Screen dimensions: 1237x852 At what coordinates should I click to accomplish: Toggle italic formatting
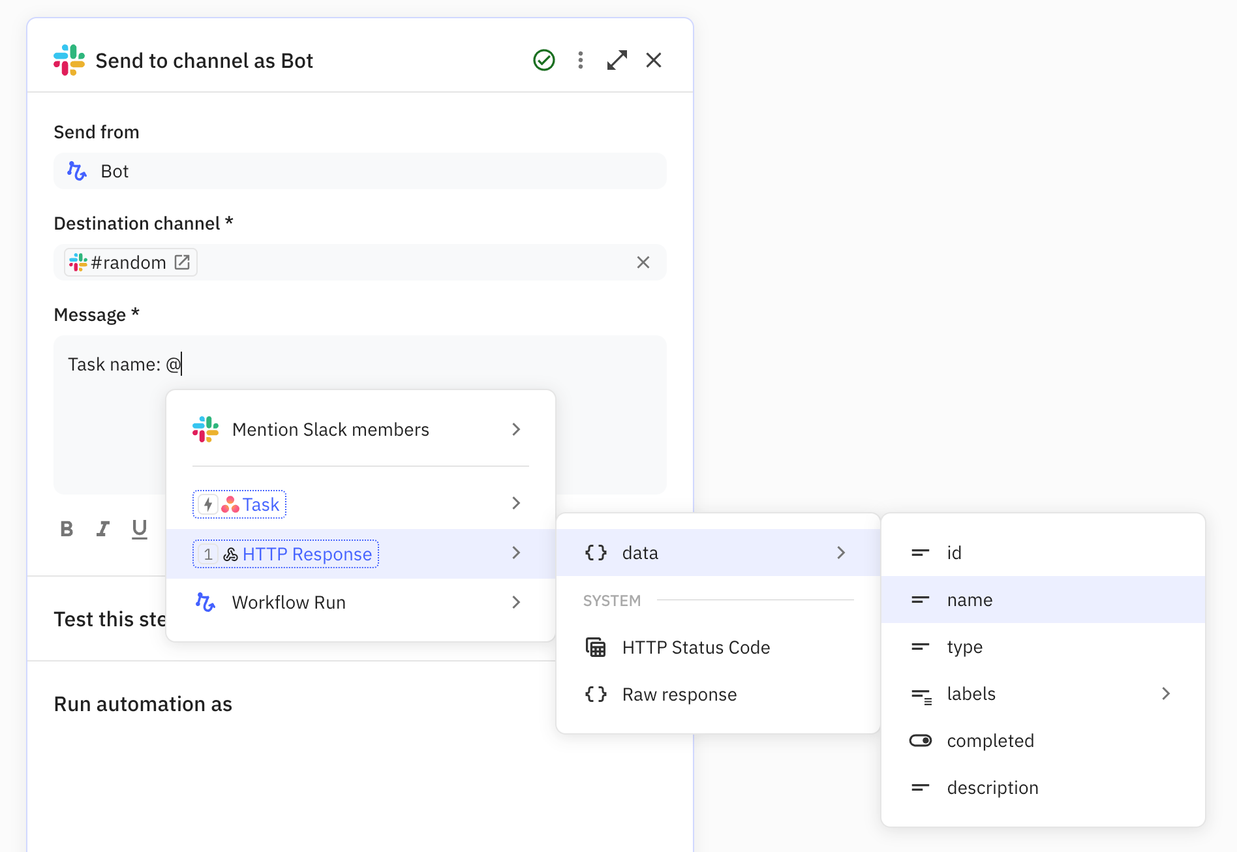coord(103,528)
